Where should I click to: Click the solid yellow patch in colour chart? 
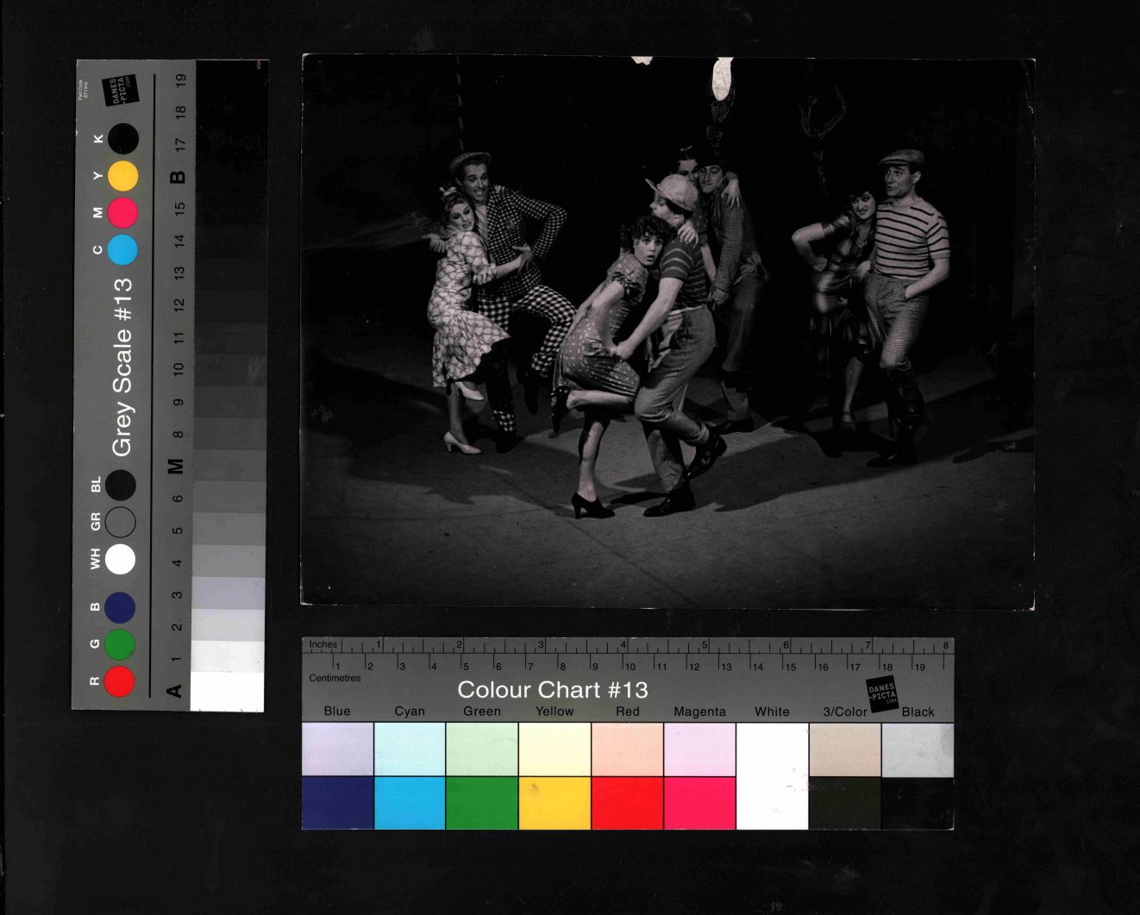click(x=554, y=803)
